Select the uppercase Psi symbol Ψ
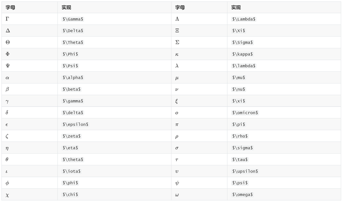Viewport: 343px width, 201px height. pos(8,66)
